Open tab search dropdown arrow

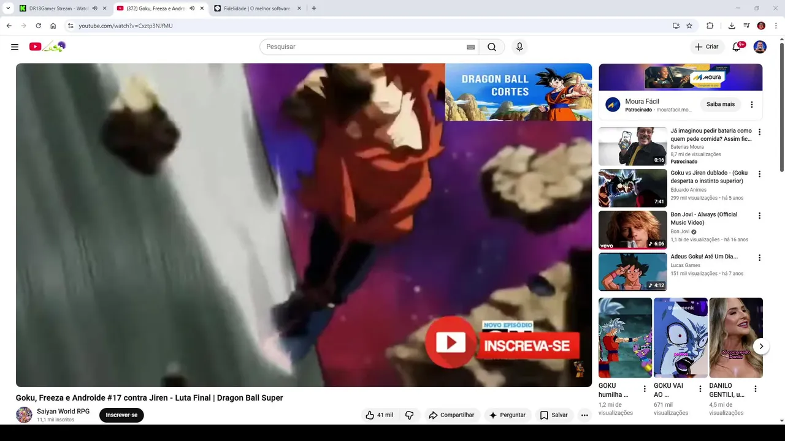[x=8, y=9]
